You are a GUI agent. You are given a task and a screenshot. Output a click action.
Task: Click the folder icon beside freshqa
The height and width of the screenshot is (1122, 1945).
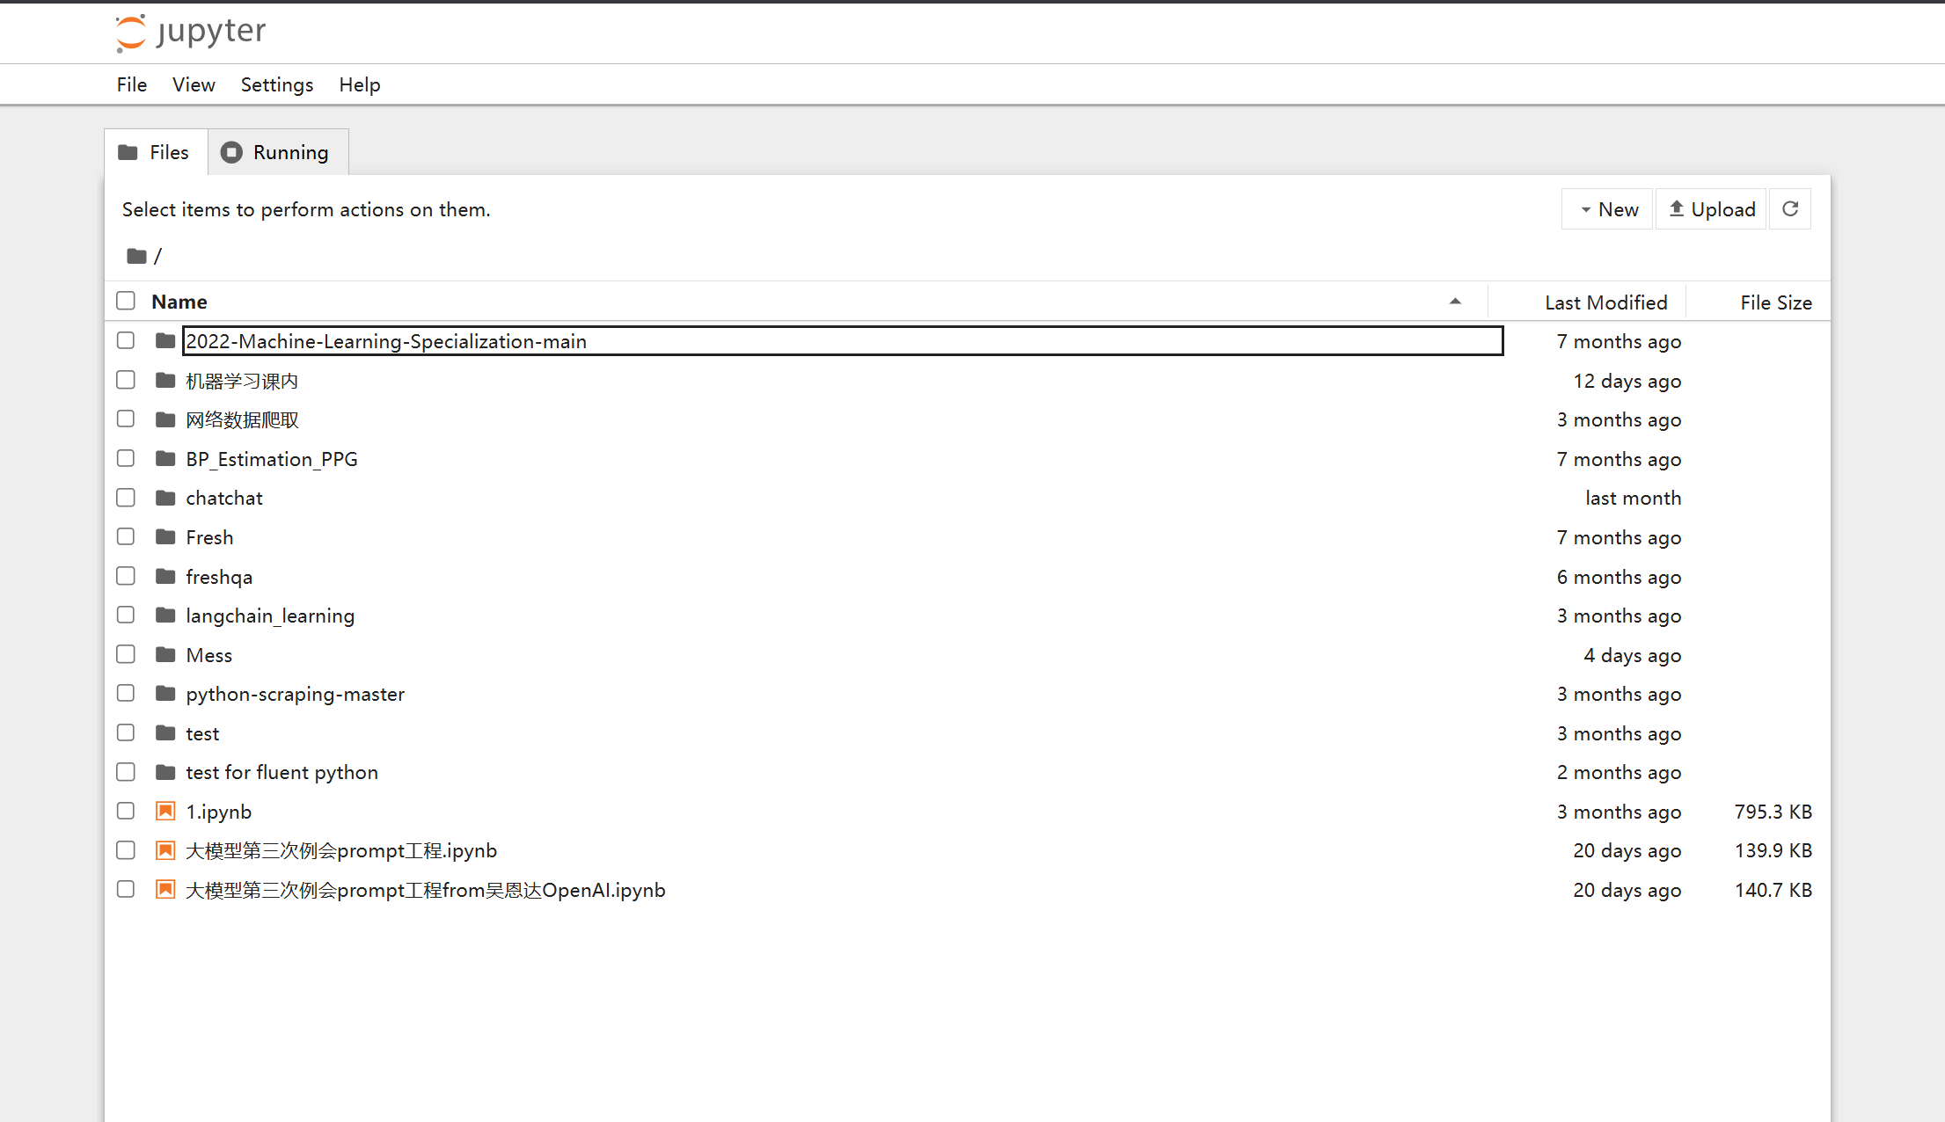[x=165, y=576]
